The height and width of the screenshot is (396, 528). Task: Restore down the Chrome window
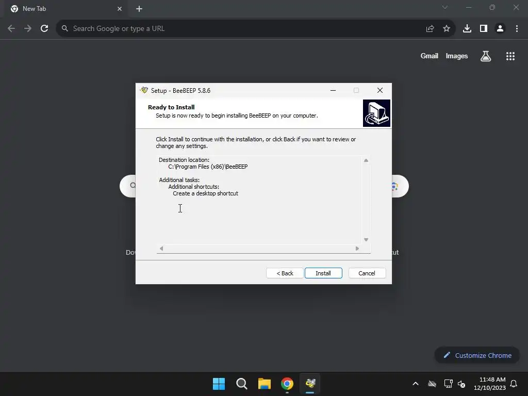click(492, 7)
